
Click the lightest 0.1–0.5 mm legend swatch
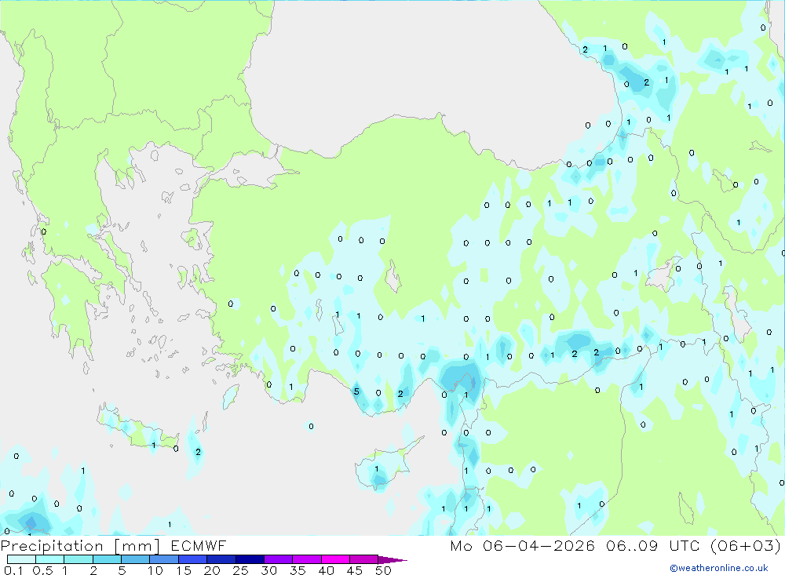click(21, 559)
